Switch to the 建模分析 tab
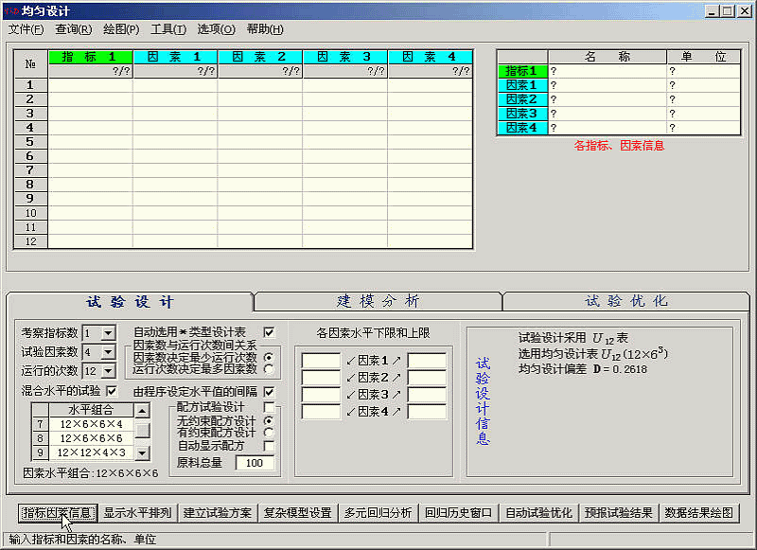Viewport: 757px width, 550px height. click(378, 301)
